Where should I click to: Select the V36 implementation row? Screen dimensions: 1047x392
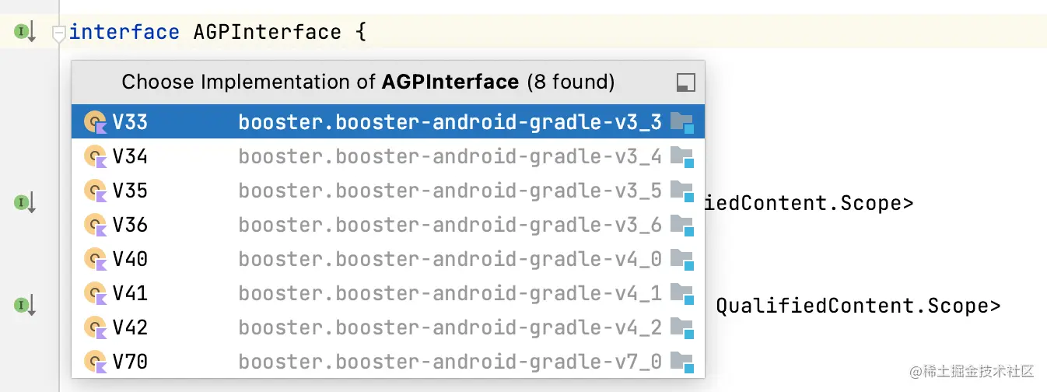(x=388, y=225)
